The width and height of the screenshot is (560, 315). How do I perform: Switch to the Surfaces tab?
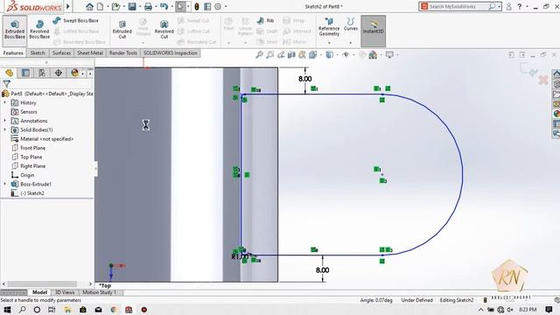coord(61,52)
